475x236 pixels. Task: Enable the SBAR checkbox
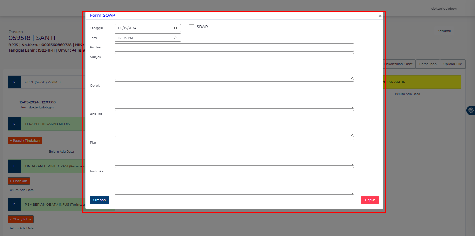[x=191, y=27]
